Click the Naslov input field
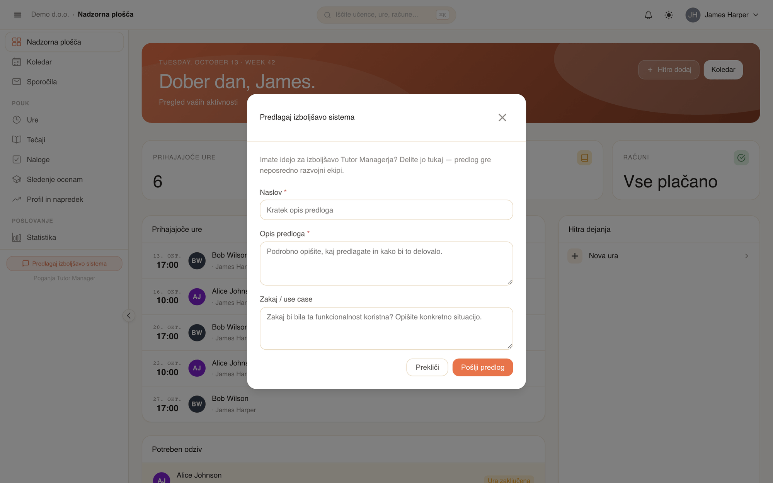773x483 pixels. click(386, 210)
